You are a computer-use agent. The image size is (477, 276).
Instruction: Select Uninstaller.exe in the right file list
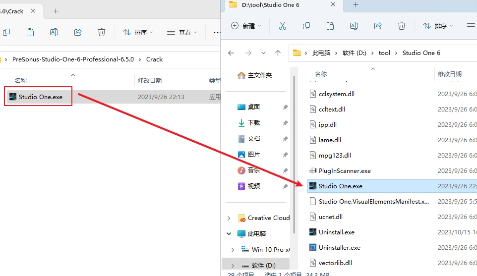click(339, 247)
